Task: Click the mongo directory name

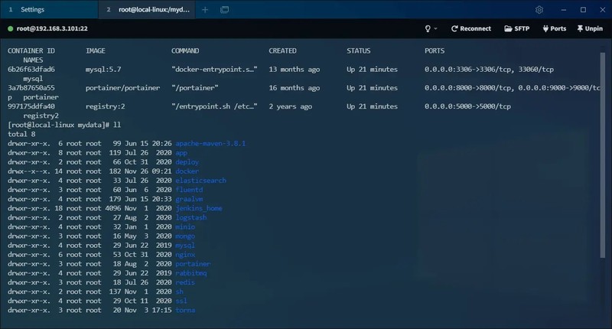Action: [185, 236]
